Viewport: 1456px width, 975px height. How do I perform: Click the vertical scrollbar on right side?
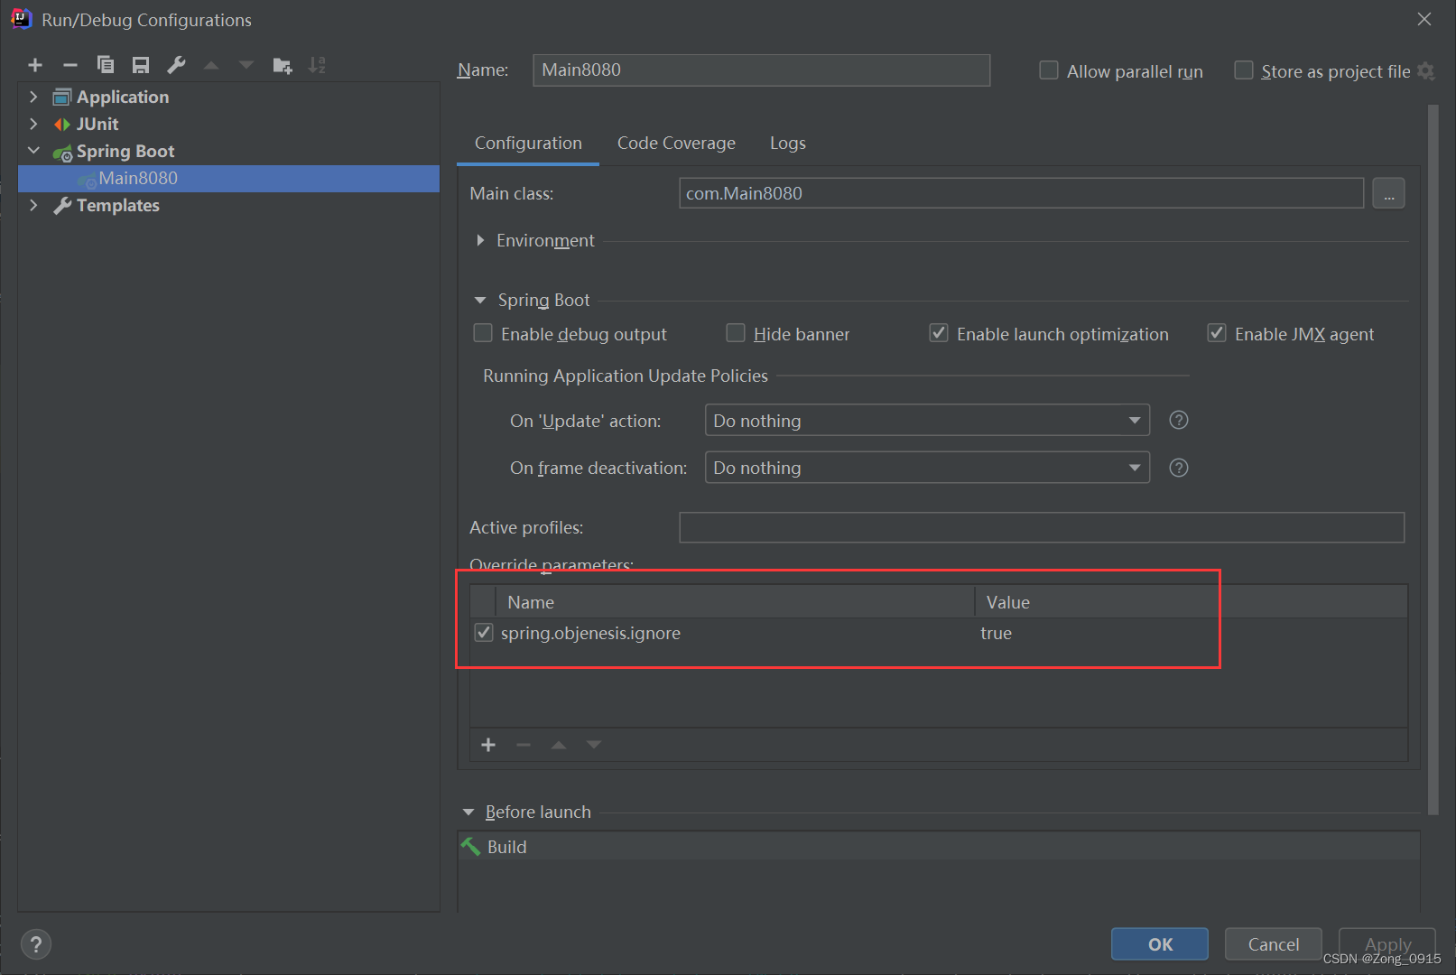pyautogui.click(x=1433, y=460)
